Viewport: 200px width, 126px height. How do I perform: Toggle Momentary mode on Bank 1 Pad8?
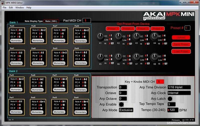pyautogui.click(x=80, y=41)
